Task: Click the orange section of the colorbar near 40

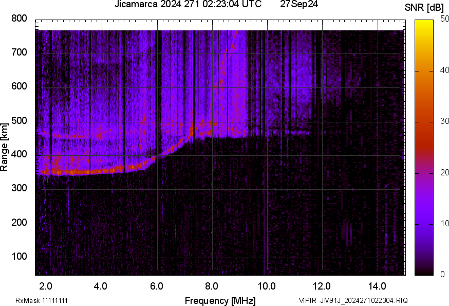Action: point(423,72)
